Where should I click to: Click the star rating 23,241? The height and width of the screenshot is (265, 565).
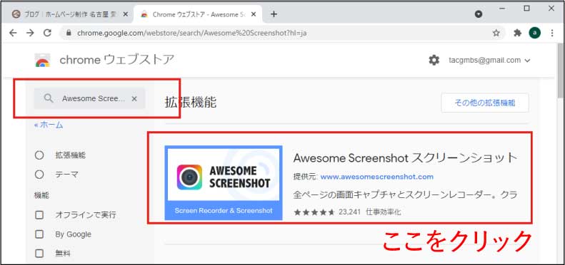(327, 212)
